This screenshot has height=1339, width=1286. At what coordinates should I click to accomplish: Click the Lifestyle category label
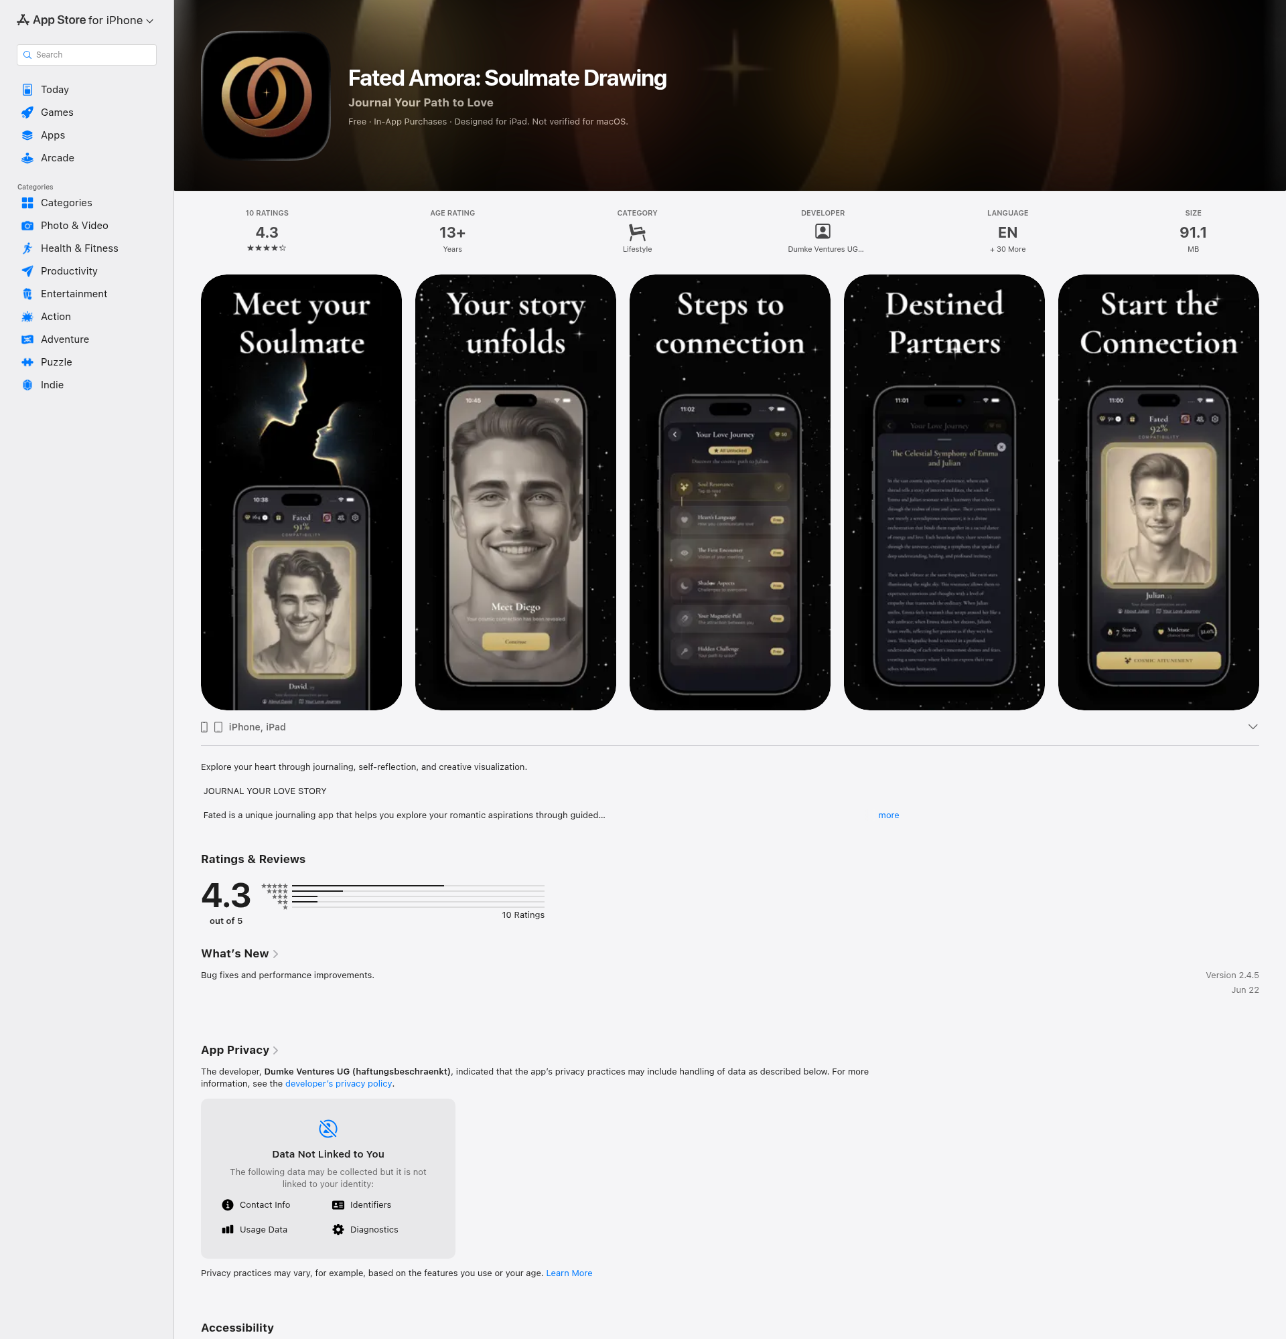[x=637, y=249]
